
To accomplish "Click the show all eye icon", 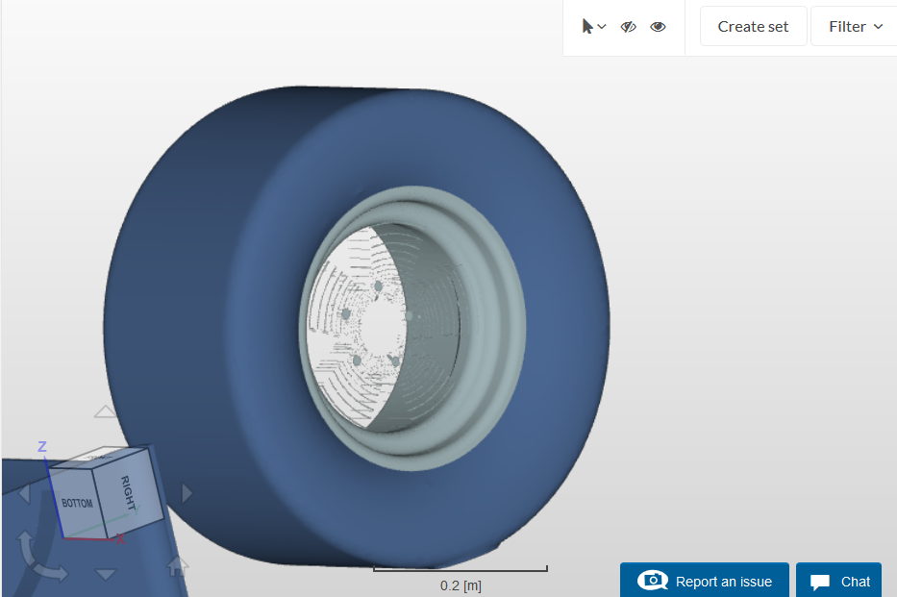I will (x=658, y=26).
